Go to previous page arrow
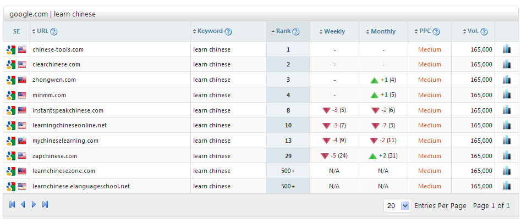Screen dimensions: 521x224 tap(23, 205)
